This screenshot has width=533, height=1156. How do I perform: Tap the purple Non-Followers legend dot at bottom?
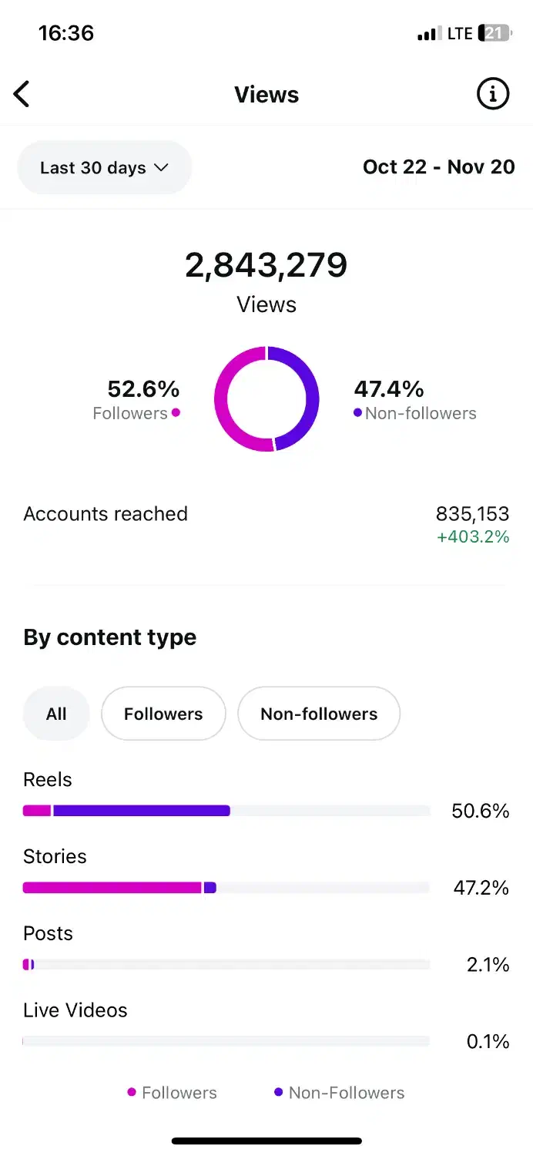click(278, 1092)
